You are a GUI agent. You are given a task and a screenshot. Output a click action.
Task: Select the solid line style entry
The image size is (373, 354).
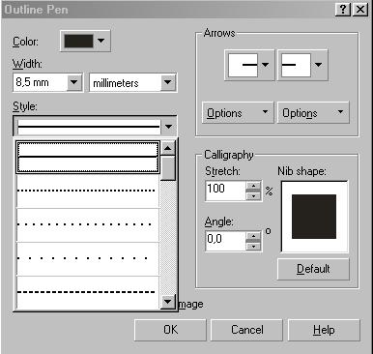click(88, 157)
